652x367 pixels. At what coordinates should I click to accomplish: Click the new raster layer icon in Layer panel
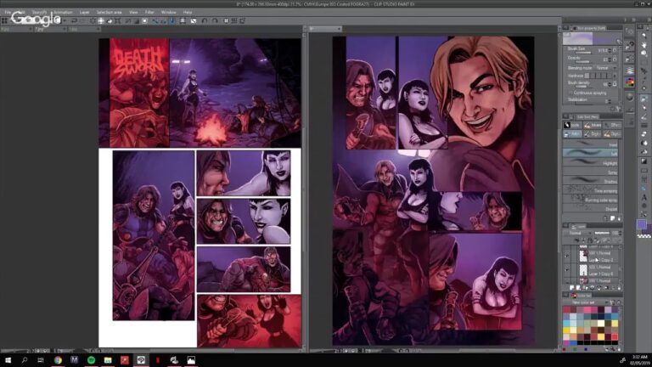pyautogui.click(x=572, y=287)
